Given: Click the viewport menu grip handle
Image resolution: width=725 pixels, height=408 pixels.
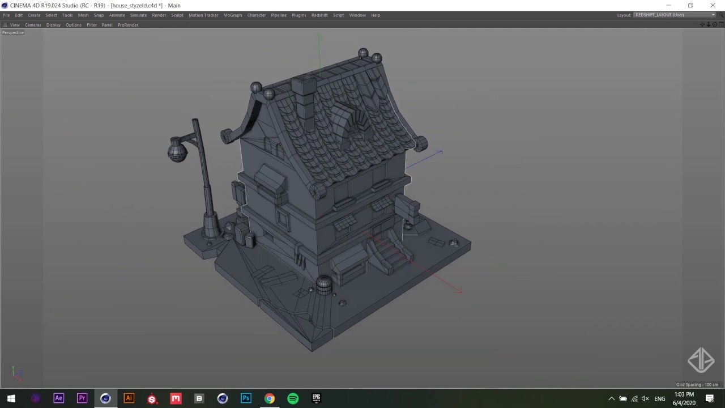Looking at the screenshot, I should (4, 25).
